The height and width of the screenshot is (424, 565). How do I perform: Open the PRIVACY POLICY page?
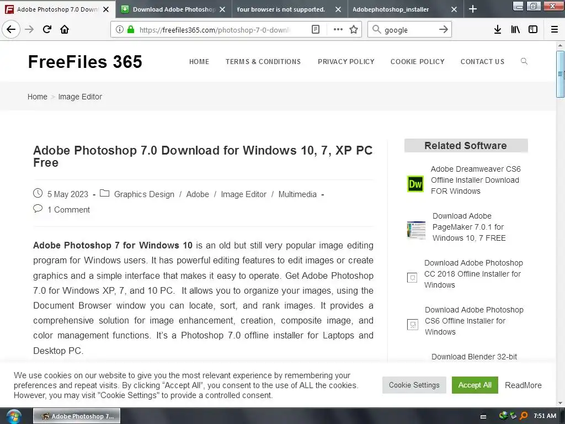click(346, 62)
